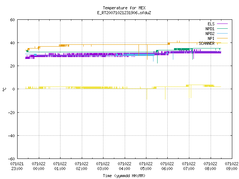
Task: Click the x-axis tick label 071022 01:00
Action: click(x=60, y=166)
